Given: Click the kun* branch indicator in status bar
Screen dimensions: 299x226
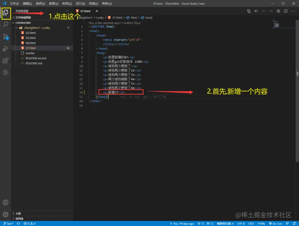Looking at the screenshot, I should click(8, 223).
